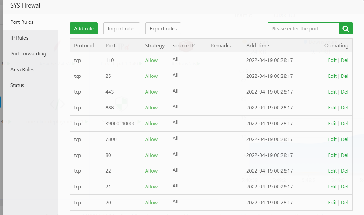The image size is (364, 215).
Task: Switch to the IP Rules tab
Action: [19, 38]
